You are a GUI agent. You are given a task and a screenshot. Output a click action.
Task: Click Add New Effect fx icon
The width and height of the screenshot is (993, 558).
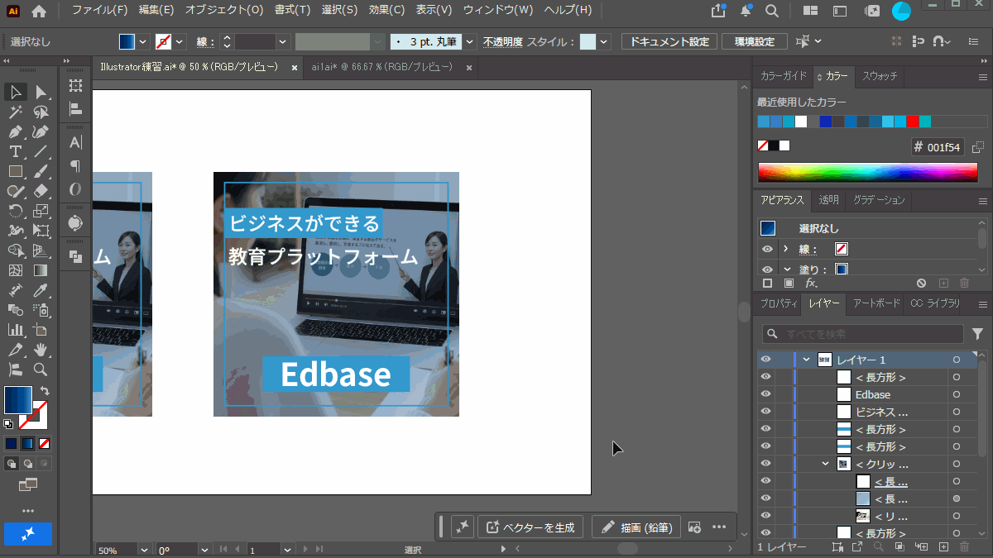[811, 283]
